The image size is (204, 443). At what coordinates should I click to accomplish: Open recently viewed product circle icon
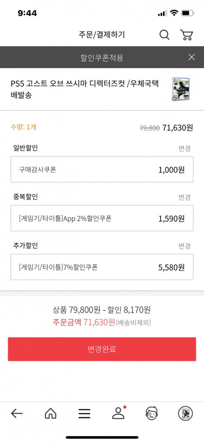tap(185, 414)
